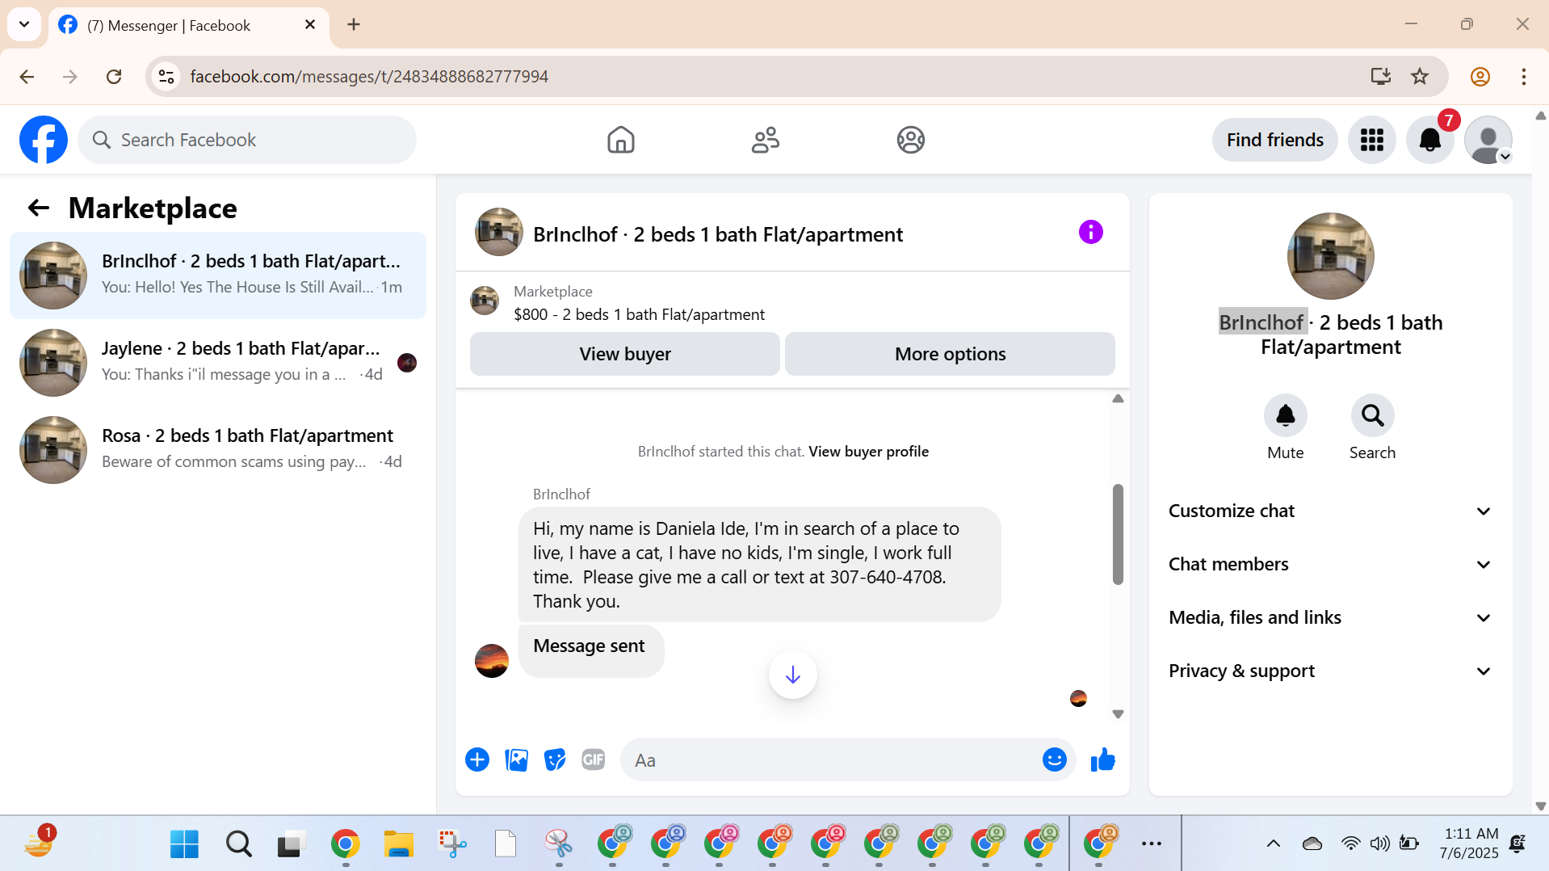The height and width of the screenshot is (871, 1549).
Task: Open Chrome profile icon in toolbar
Action: tap(1480, 76)
